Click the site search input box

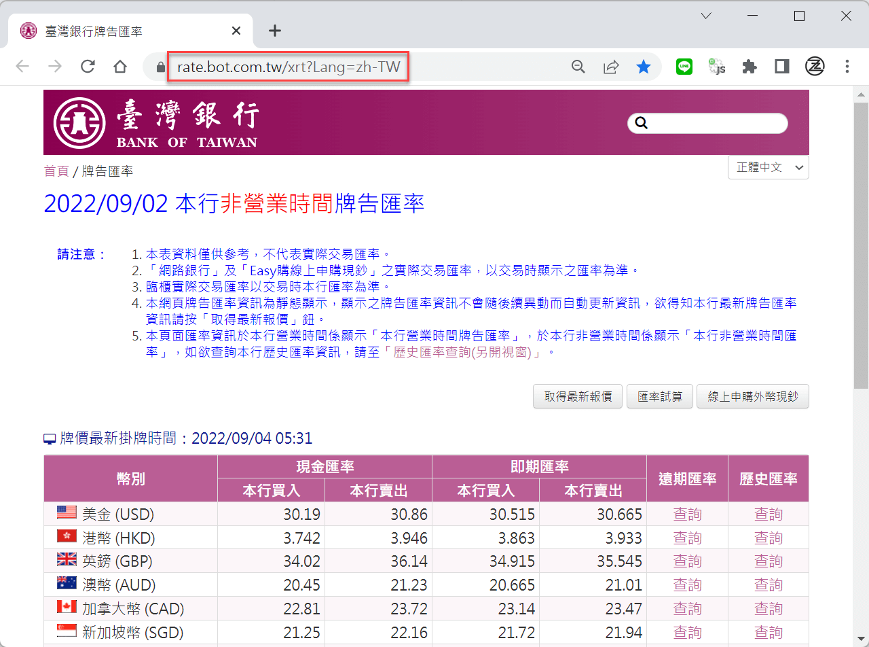point(707,123)
